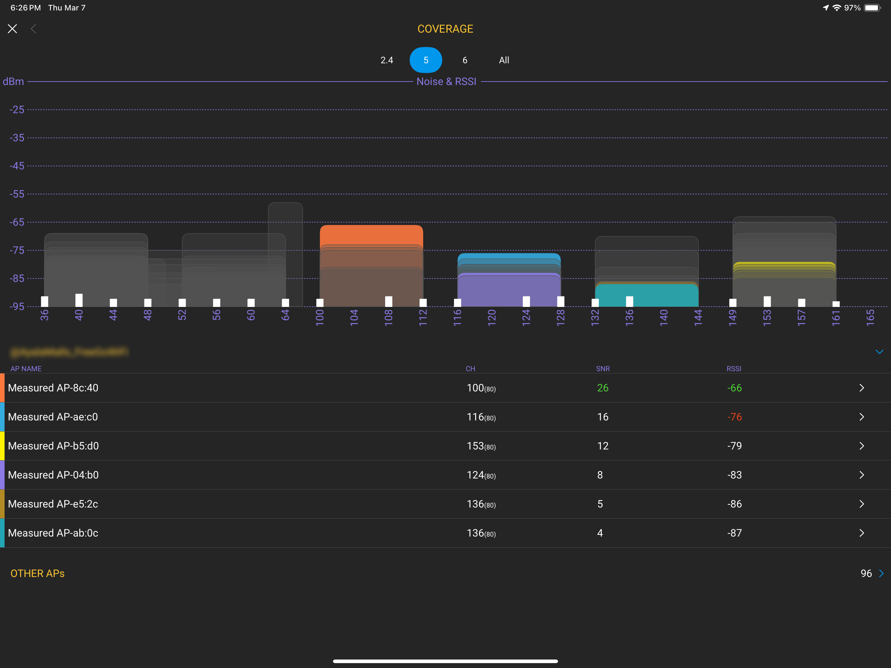The height and width of the screenshot is (668, 891).
Task: Select the 5 GHz band
Action: click(x=426, y=60)
